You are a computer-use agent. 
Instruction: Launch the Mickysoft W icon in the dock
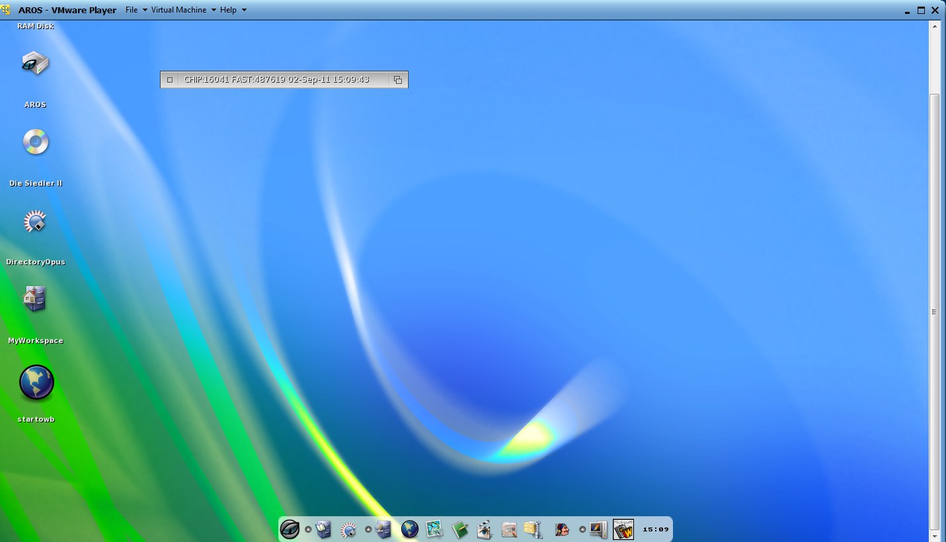click(623, 529)
